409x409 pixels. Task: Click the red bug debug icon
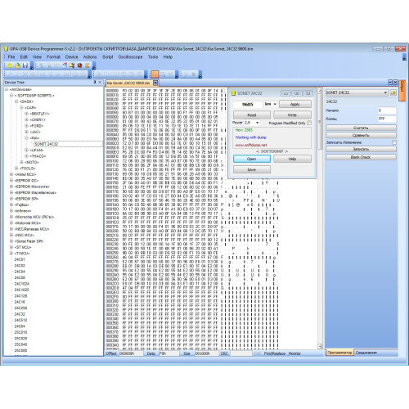click(79, 65)
